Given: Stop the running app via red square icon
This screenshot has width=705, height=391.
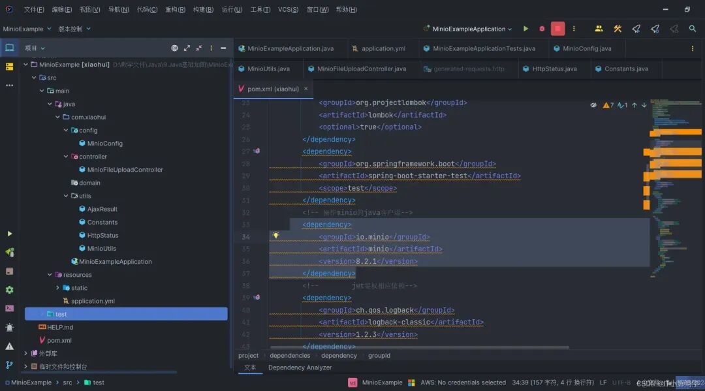Looking at the screenshot, I should click(557, 29).
